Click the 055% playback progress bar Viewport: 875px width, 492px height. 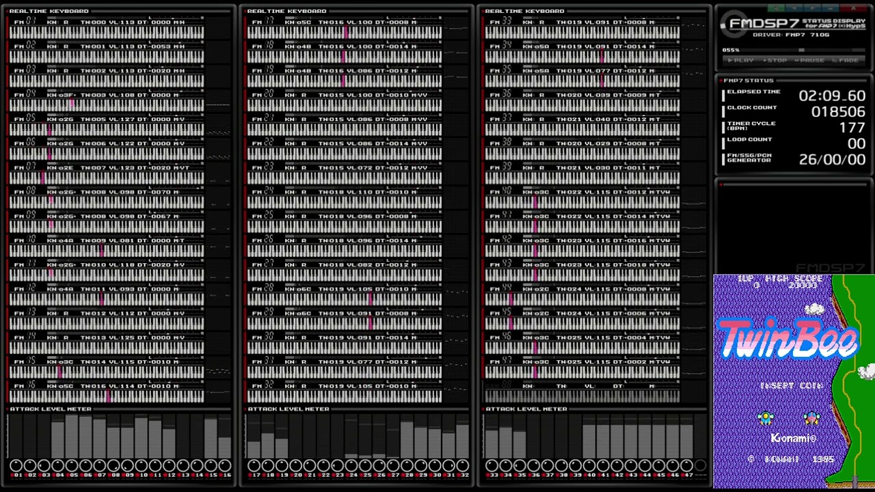pos(803,50)
